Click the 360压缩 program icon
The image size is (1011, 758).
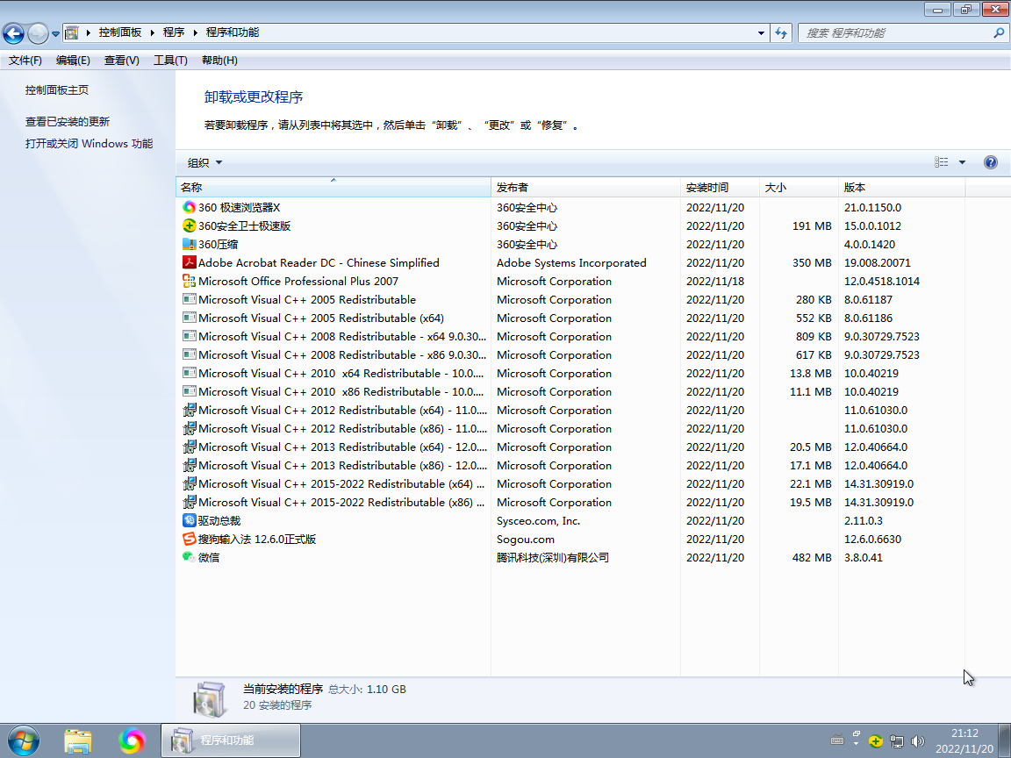coord(189,244)
